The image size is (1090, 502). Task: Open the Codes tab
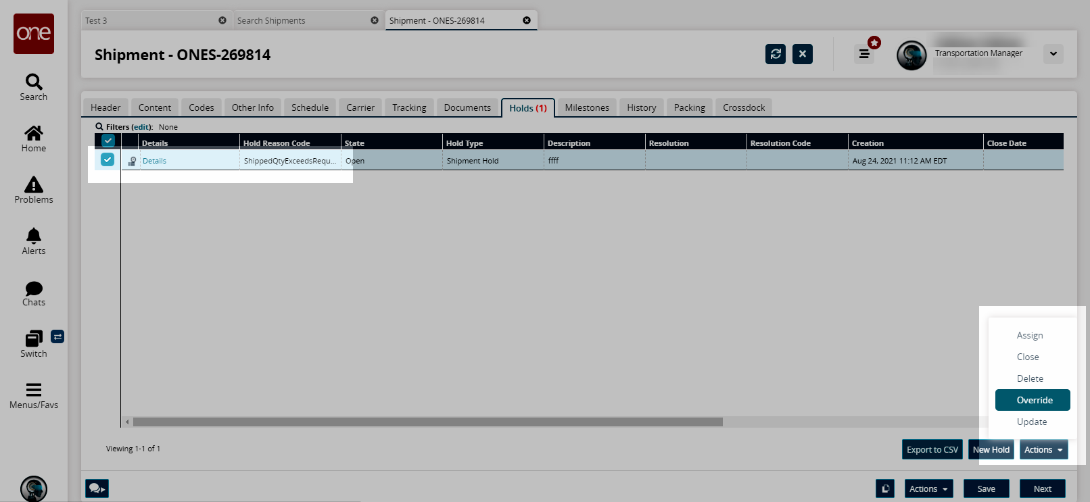click(x=202, y=107)
